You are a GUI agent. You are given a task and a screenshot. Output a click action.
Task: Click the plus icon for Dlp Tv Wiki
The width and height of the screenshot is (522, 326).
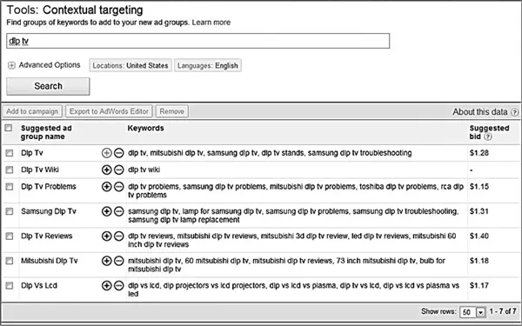tap(106, 170)
